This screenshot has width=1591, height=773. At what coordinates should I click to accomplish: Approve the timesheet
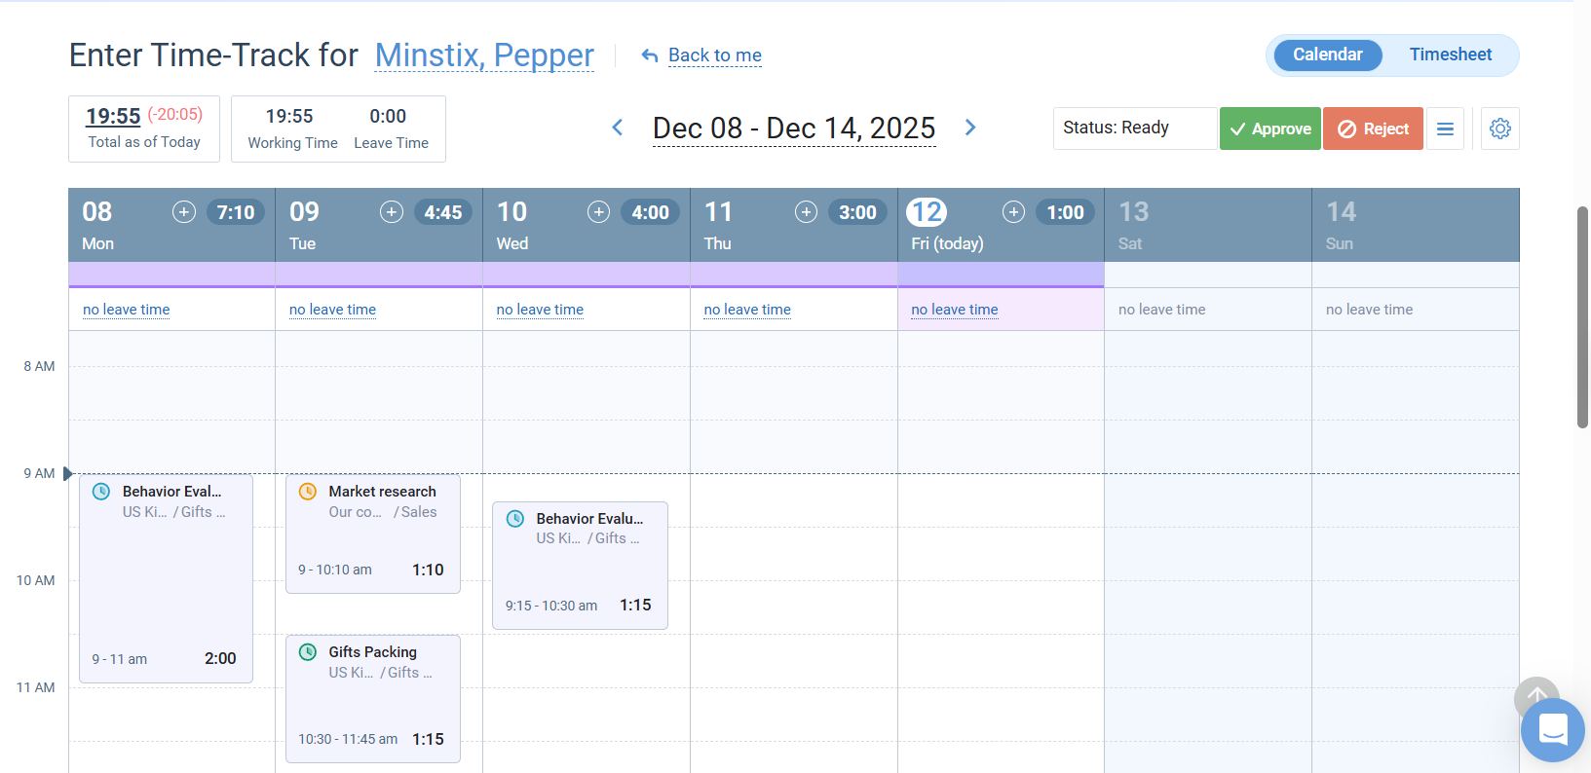(1269, 129)
